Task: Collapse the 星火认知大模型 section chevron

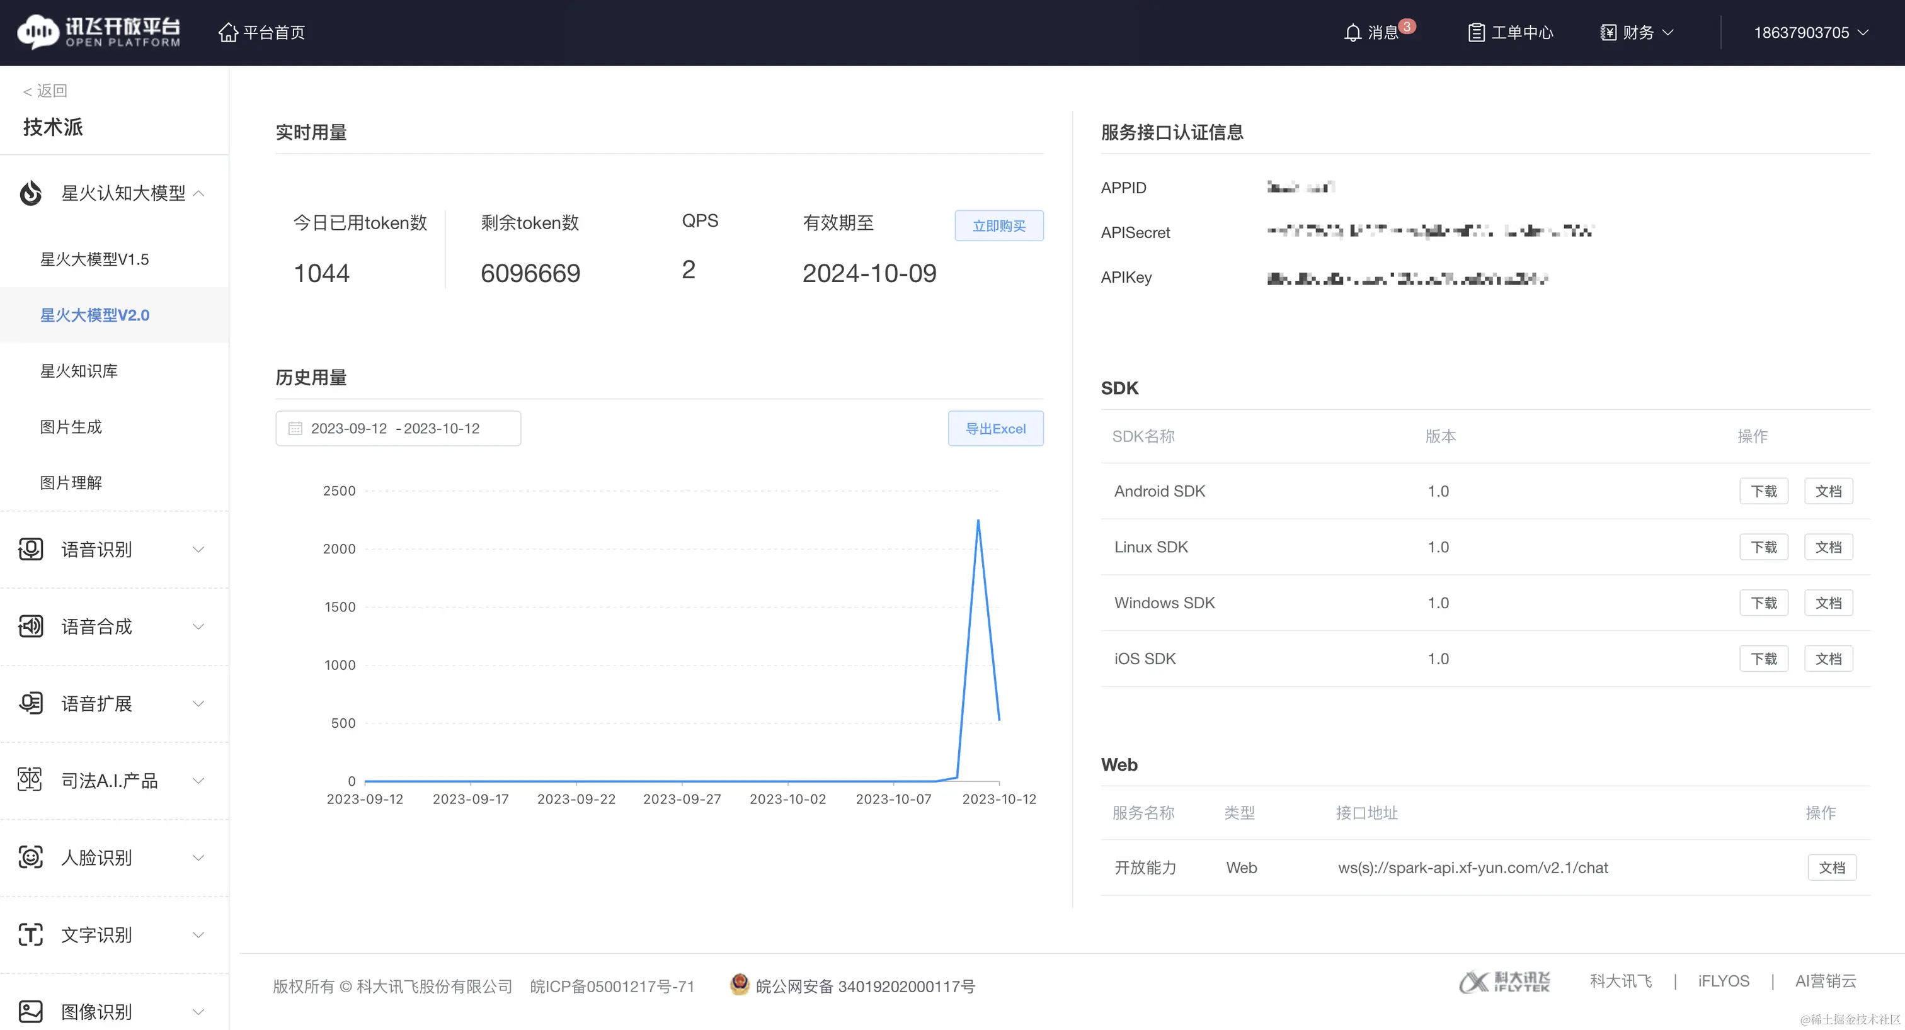Action: (198, 193)
